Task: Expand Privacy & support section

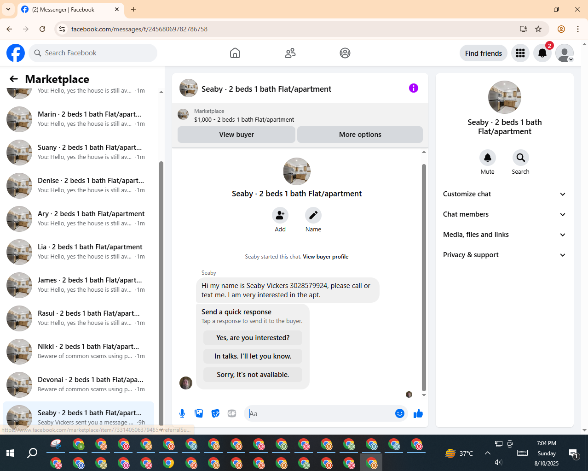Action: (x=505, y=255)
